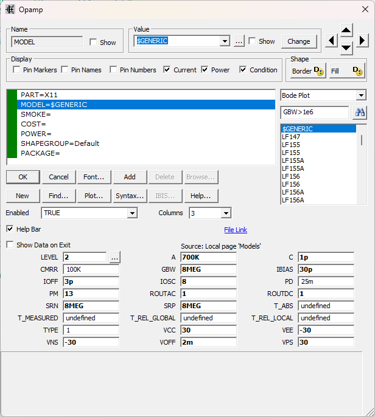Enable Pin Markers display

pyautogui.click(x=16, y=70)
